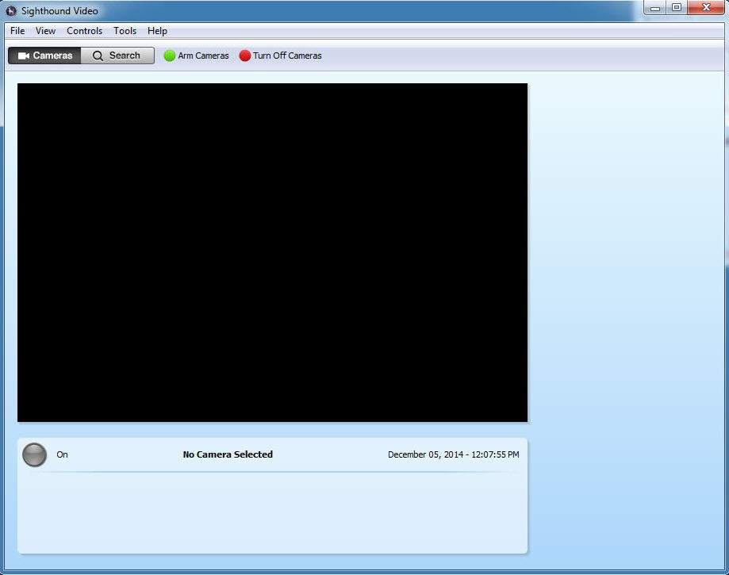The width and height of the screenshot is (729, 575).
Task: Open the File menu
Action: pos(17,31)
